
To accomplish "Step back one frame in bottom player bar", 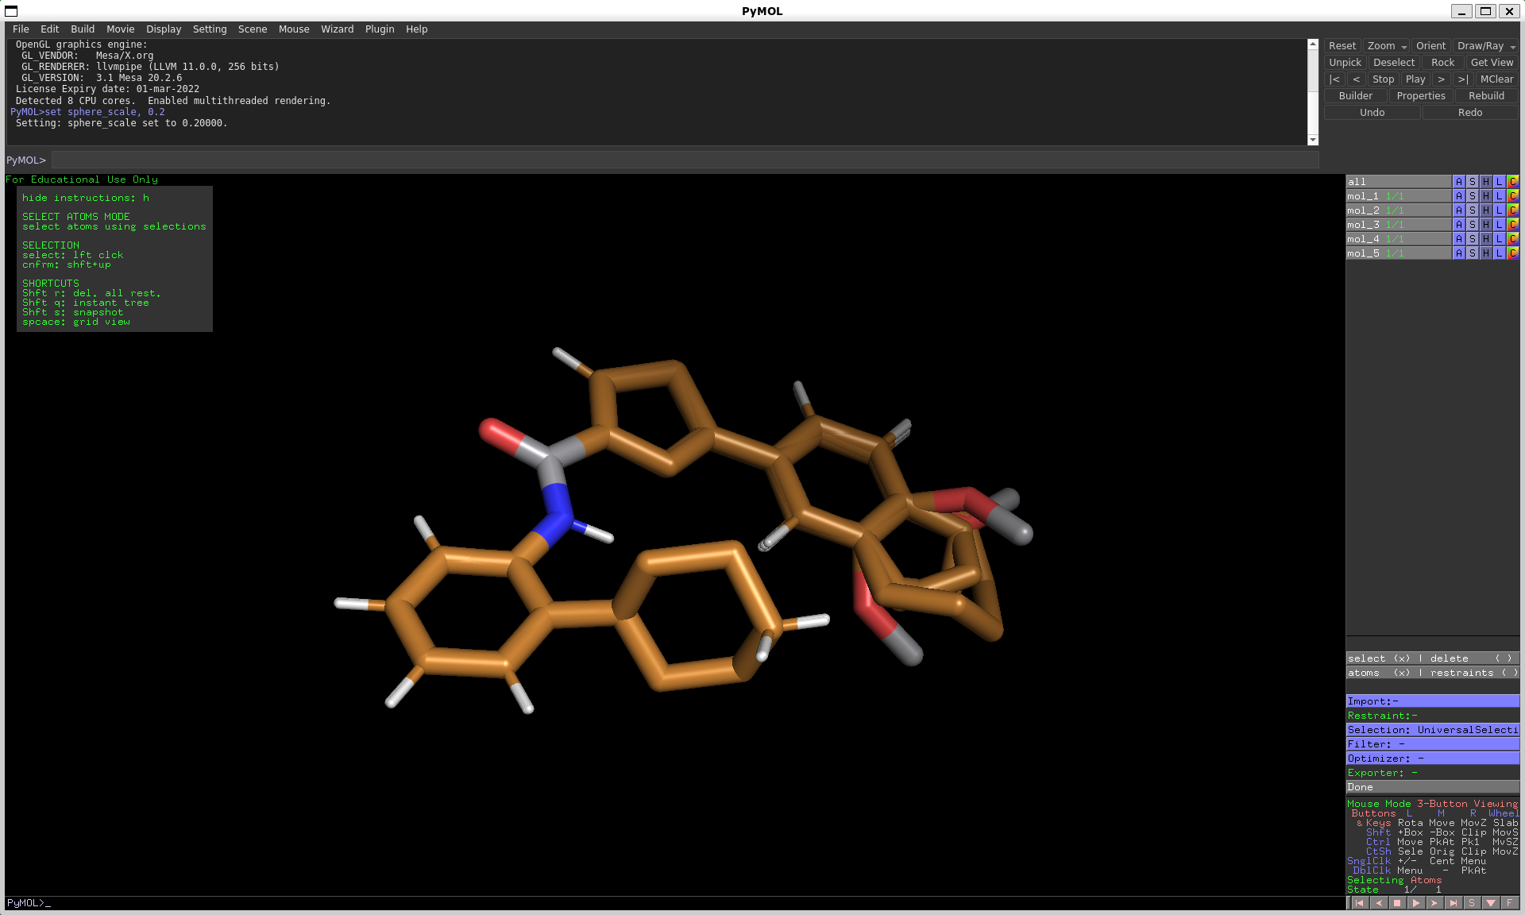I will pyautogui.click(x=1379, y=903).
